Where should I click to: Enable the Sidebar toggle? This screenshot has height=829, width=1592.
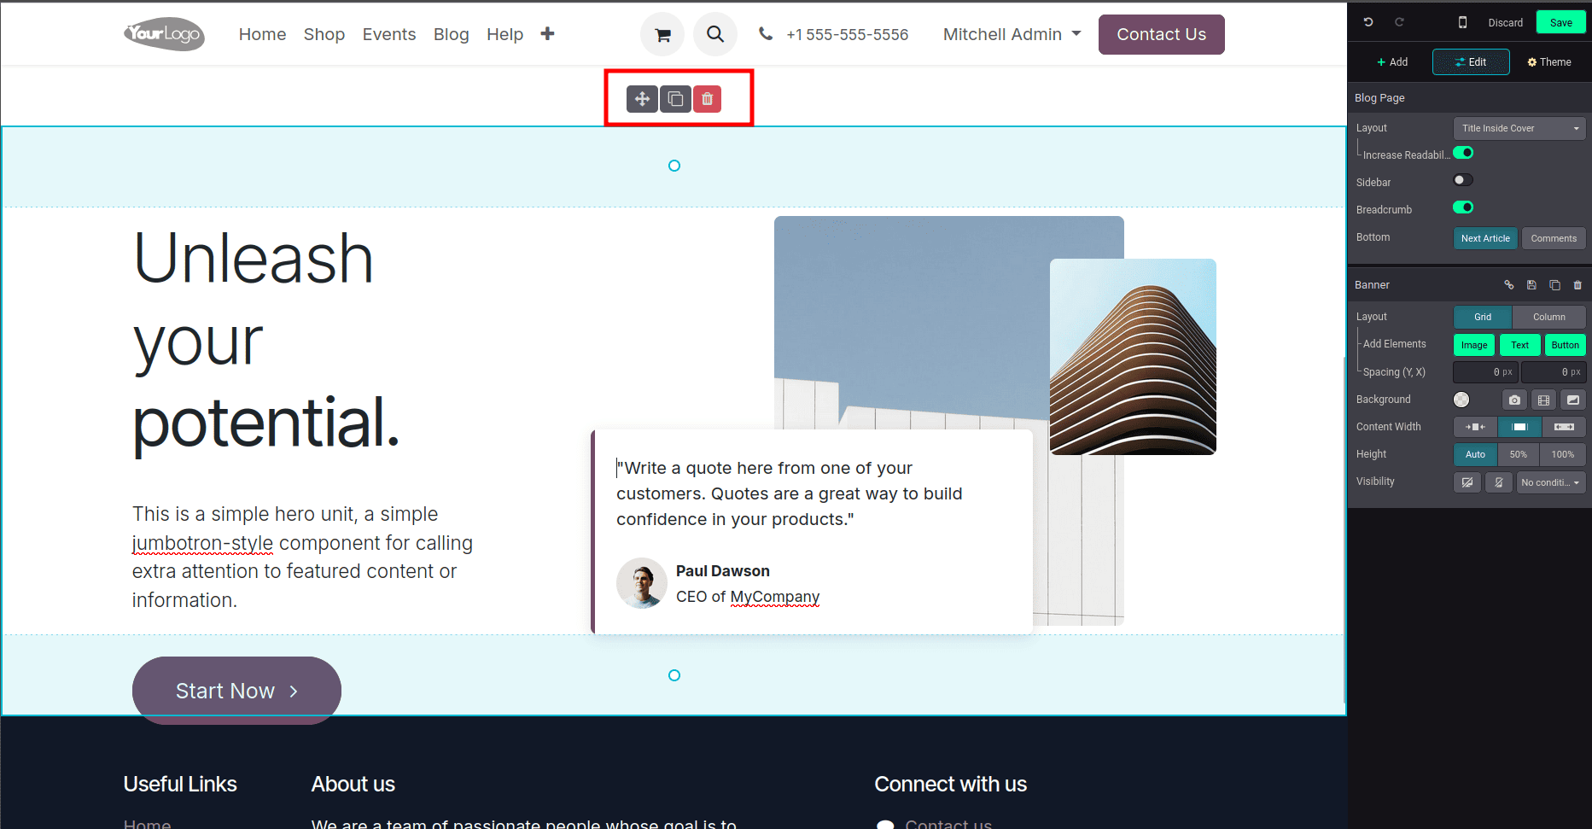tap(1462, 179)
